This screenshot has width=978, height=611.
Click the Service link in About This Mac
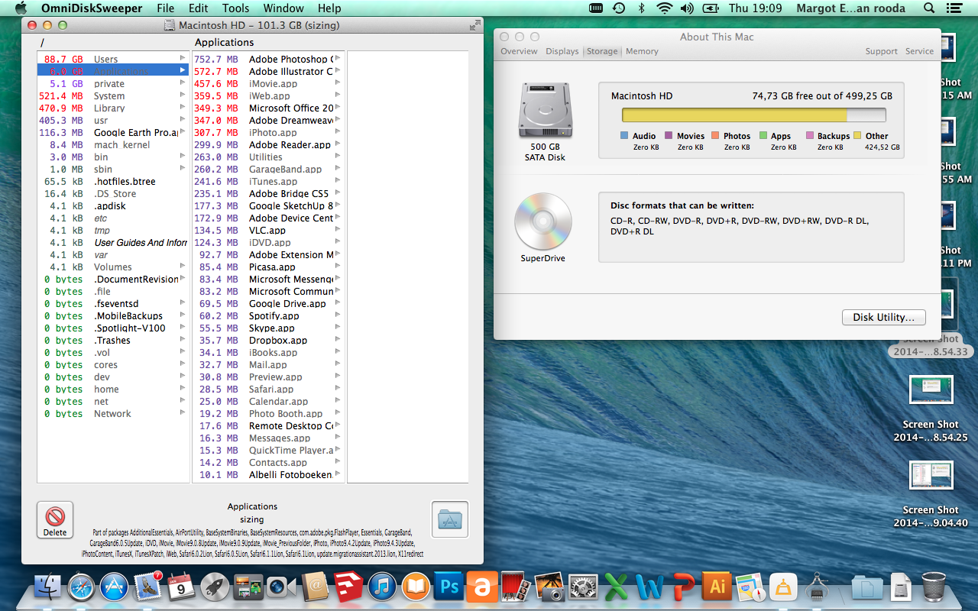point(919,51)
